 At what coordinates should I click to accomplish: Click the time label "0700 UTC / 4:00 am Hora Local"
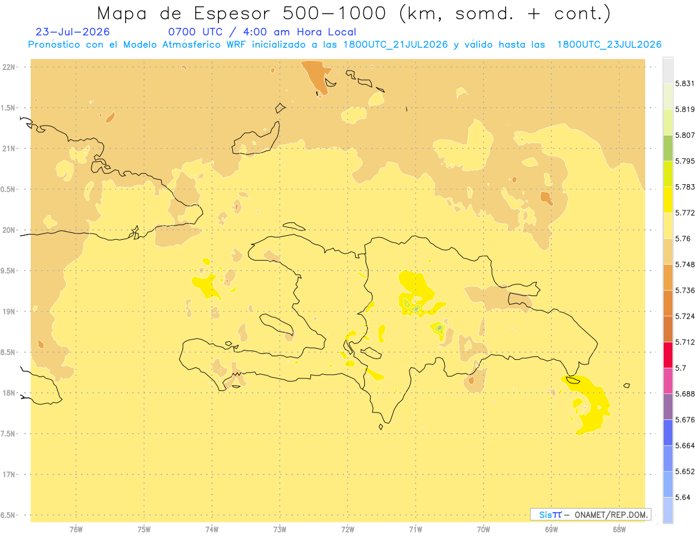tap(262, 32)
